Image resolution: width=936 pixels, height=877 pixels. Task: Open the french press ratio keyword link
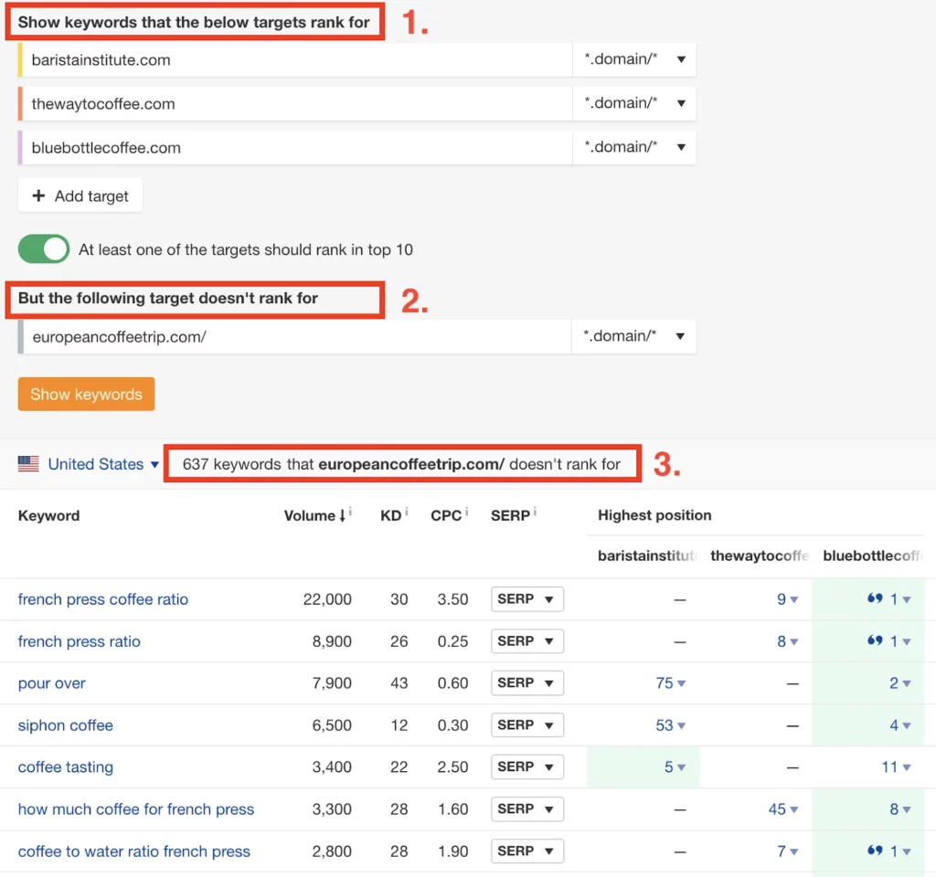pos(79,641)
